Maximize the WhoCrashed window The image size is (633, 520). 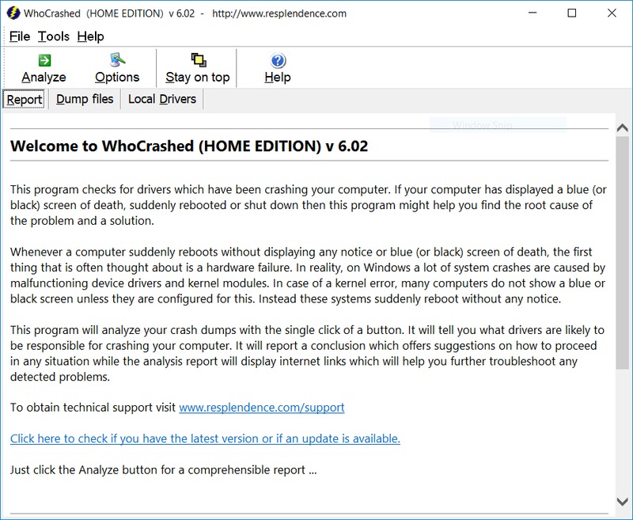click(572, 13)
